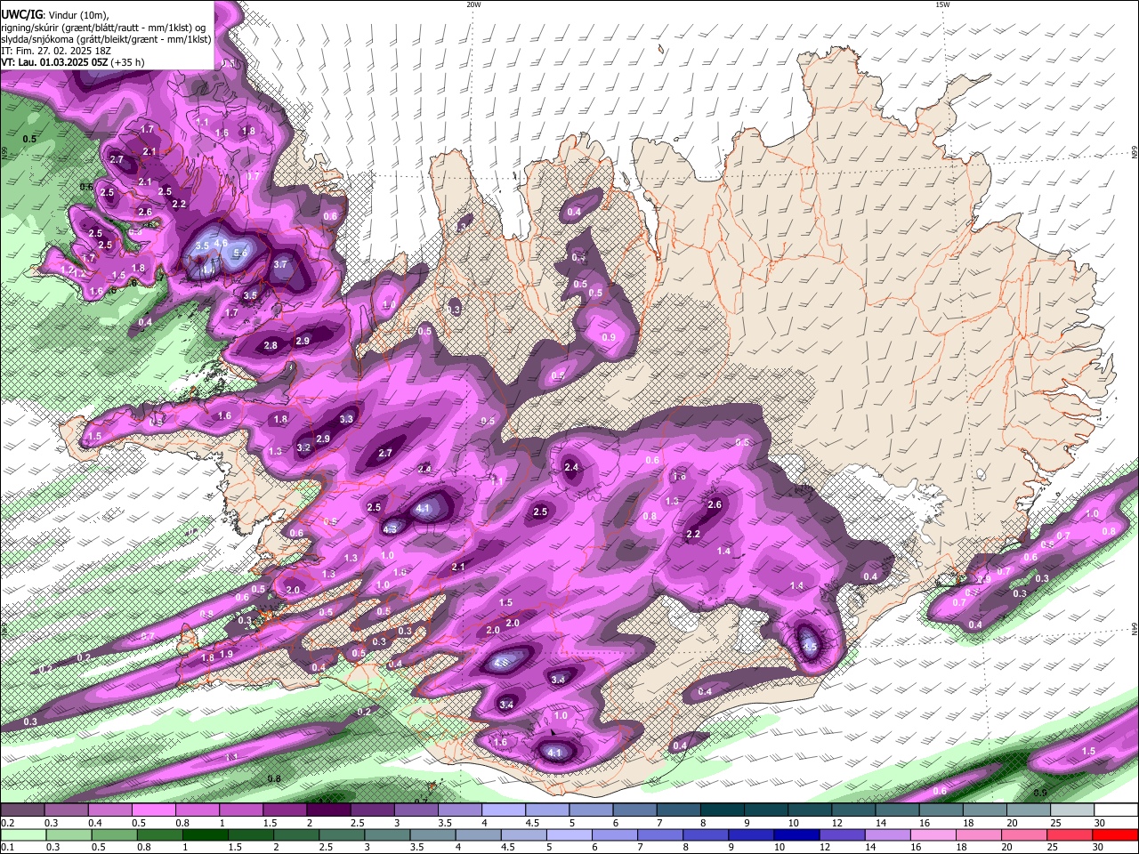Pick the bright magenta swatch at 0.5 in upper legend row
This screenshot has height=854, width=1139.
point(155,810)
